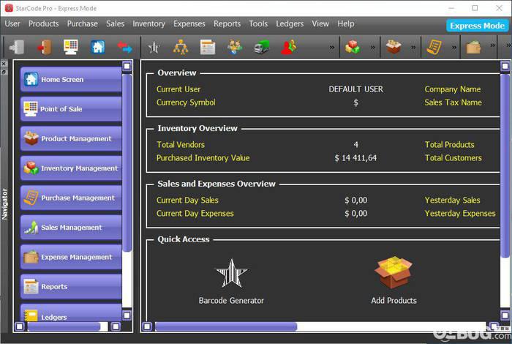
Task: Open the Ledgers menu in menu bar
Action: (x=290, y=24)
